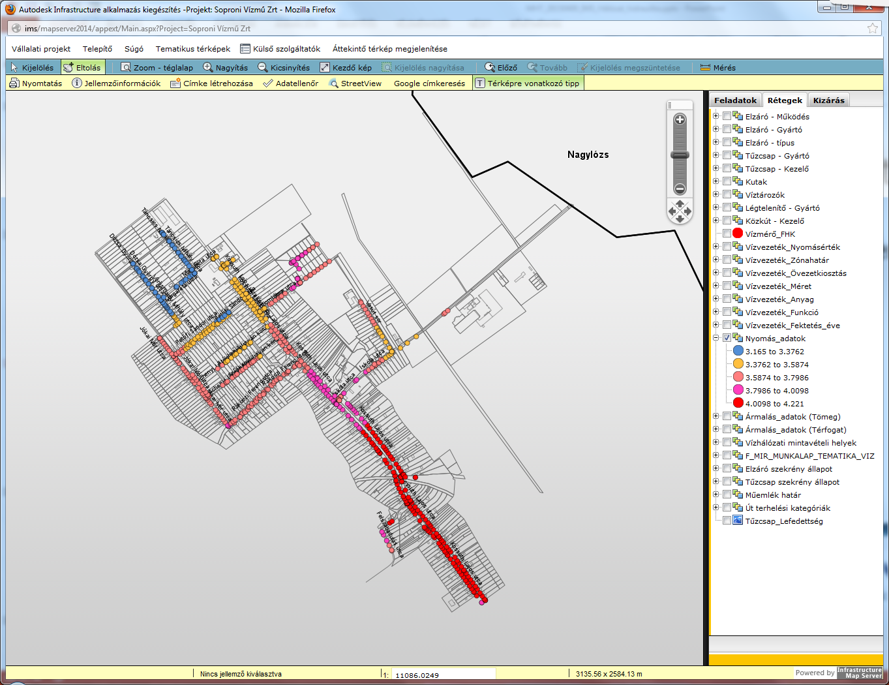The width and height of the screenshot is (889, 685).
Task: Activate the Eltolás pan tool
Action: [x=82, y=67]
